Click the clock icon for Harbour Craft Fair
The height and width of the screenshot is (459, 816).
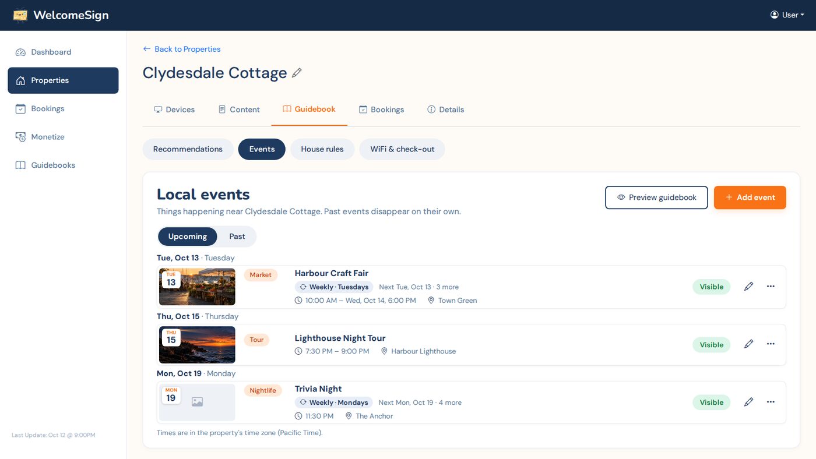pyautogui.click(x=298, y=301)
